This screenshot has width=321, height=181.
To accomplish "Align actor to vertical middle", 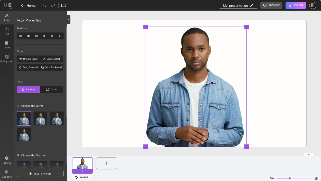I will coord(52,36).
